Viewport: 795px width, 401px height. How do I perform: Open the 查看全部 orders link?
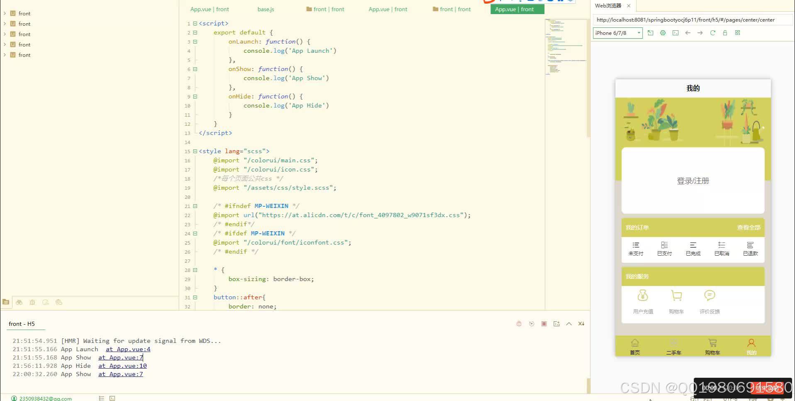pyautogui.click(x=749, y=227)
